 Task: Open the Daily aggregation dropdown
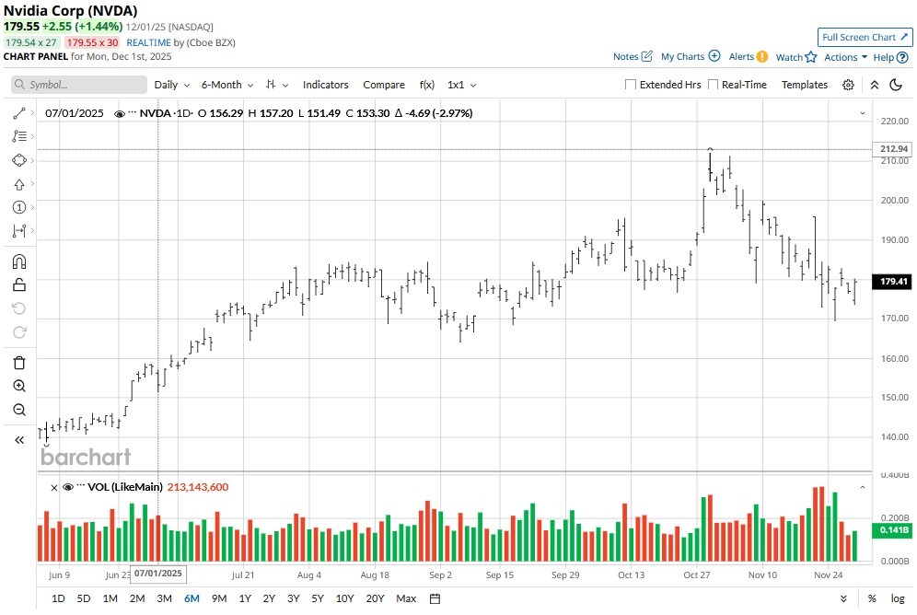tap(172, 85)
